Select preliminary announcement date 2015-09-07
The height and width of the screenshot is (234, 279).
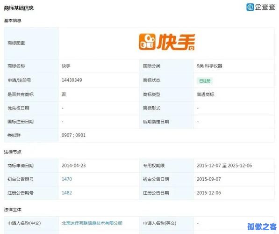click(209, 179)
